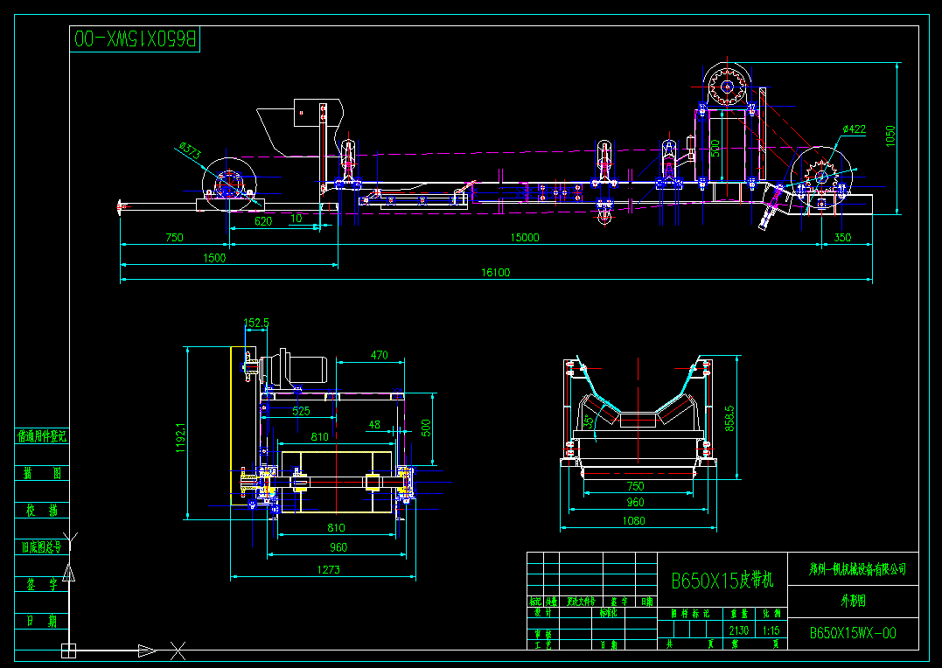Select the 旧底图总号 cell
Viewport: 942px width, 668px height.
pyautogui.click(x=41, y=547)
